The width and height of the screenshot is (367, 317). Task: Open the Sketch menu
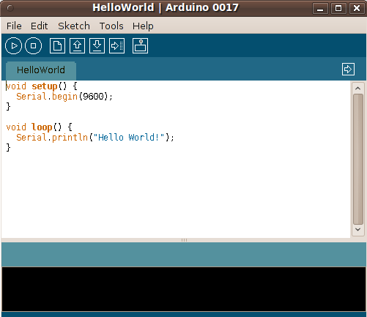(x=74, y=26)
